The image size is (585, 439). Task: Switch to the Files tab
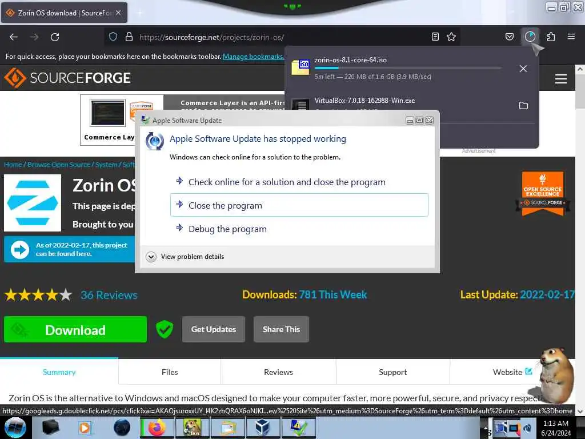tap(170, 372)
